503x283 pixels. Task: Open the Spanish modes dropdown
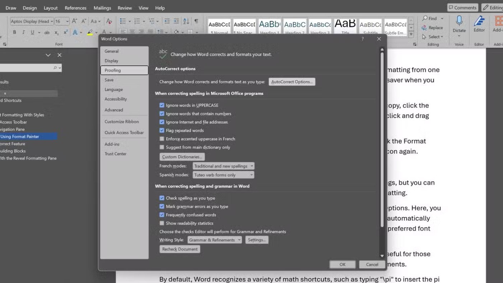click(223, 175)
